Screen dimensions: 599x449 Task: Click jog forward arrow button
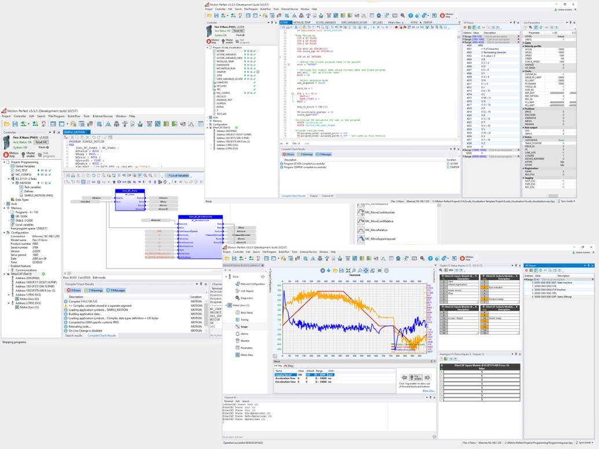[x=427, y=377]
